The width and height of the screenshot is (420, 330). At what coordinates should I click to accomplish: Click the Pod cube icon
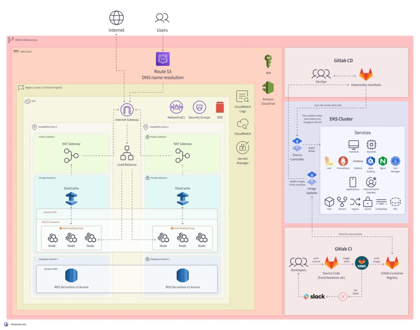click(x=329, y=202)
